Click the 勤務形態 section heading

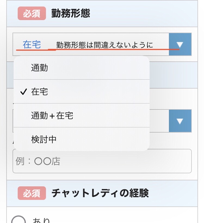coord(70,13)
